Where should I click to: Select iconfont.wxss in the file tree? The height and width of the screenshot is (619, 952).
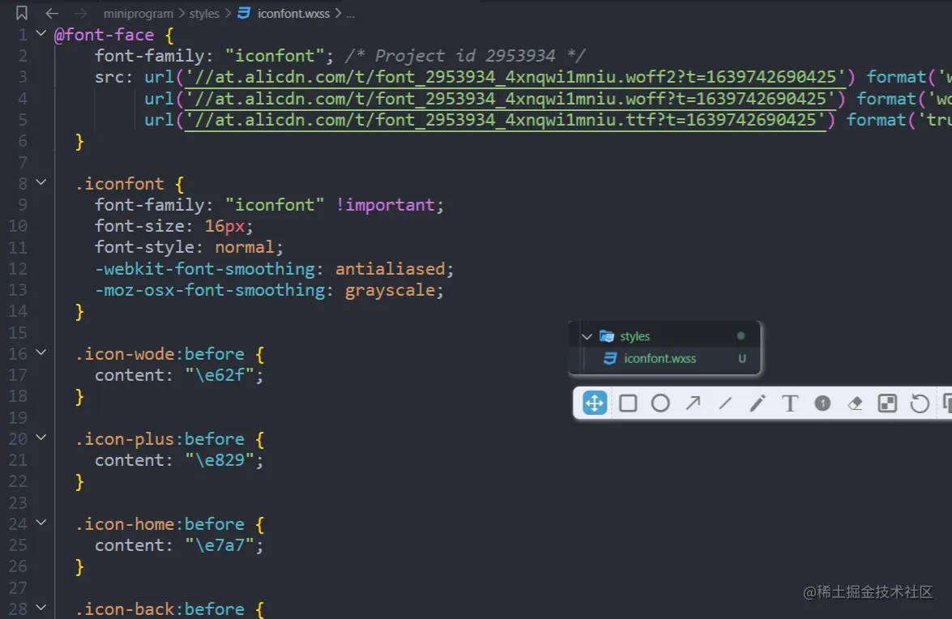coord(665,359)
